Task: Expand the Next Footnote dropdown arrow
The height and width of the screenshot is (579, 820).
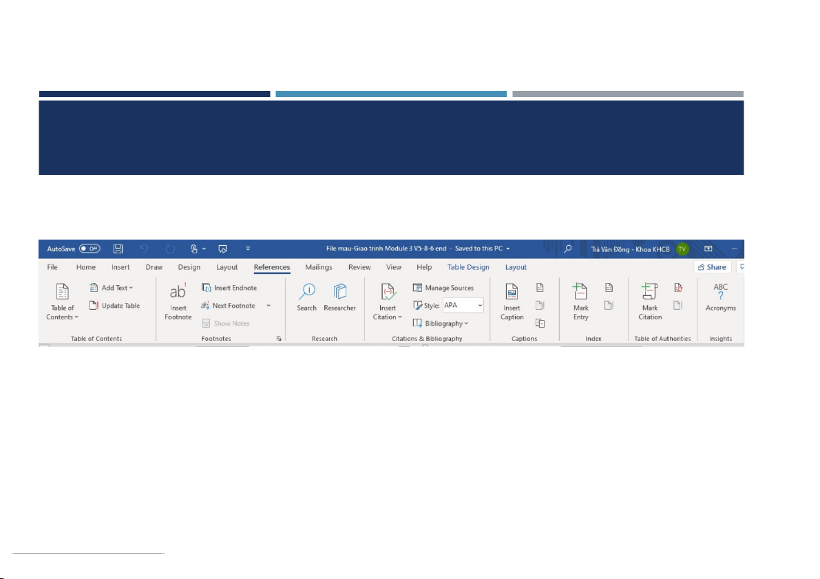Action: pyautogui.click(x=269, y=306)
